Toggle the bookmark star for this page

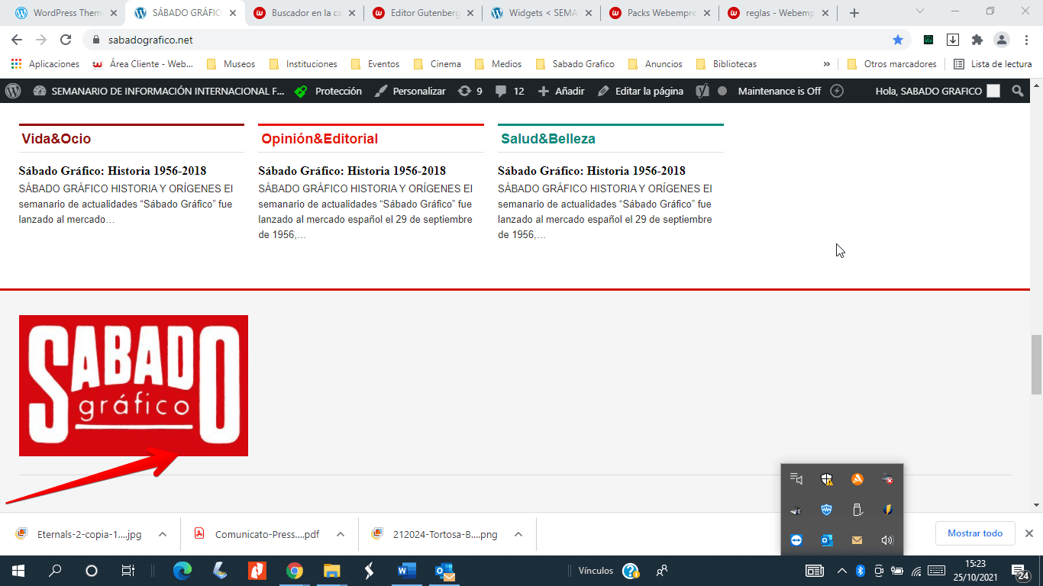(x=898, y=40)
